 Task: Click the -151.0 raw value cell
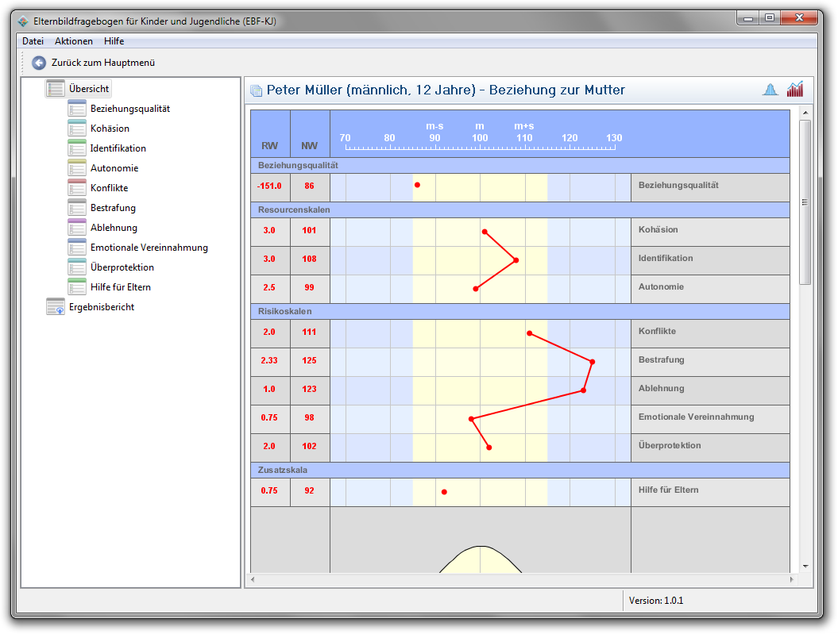point(270,187)
